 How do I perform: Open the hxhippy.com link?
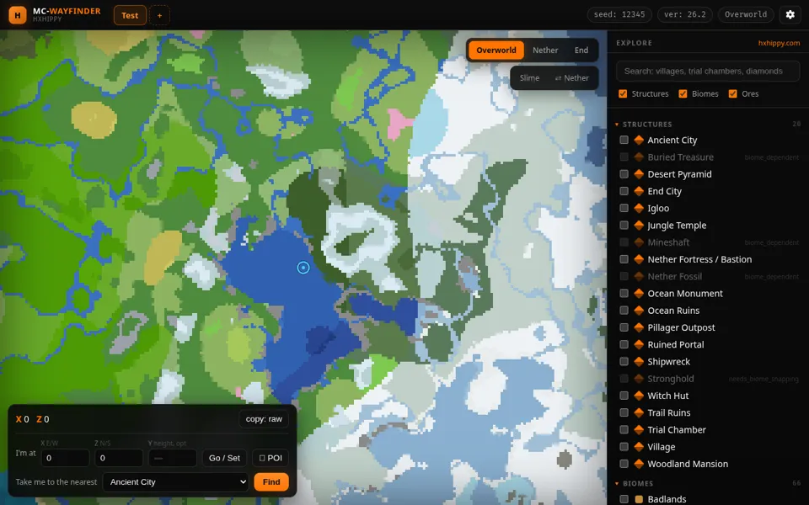click(x=779, y=43)
